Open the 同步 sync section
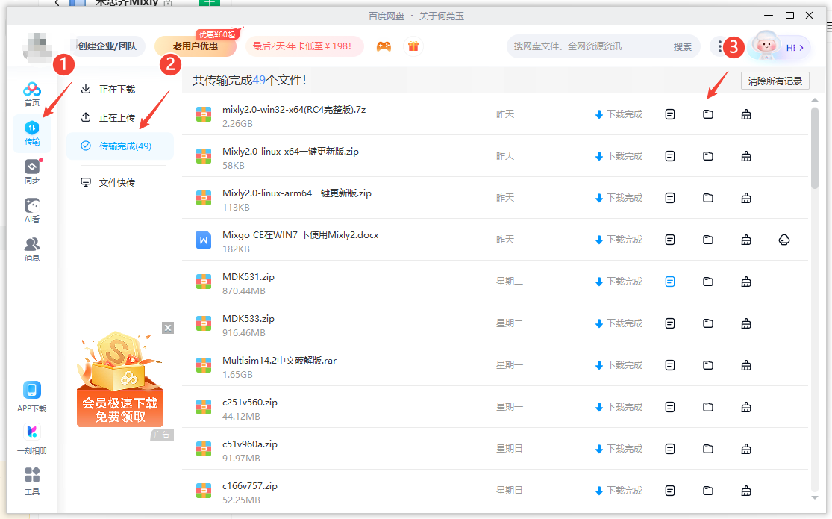 point(32,172)
